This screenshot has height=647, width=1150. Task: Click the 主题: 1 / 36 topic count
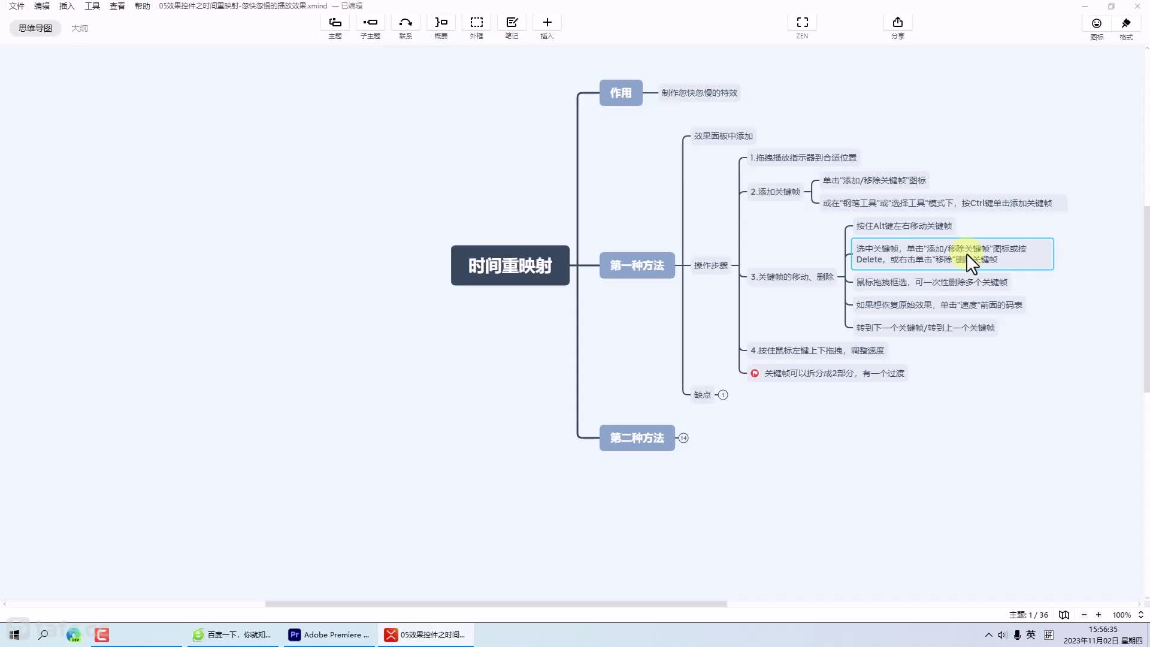(x=1028, y=615)
